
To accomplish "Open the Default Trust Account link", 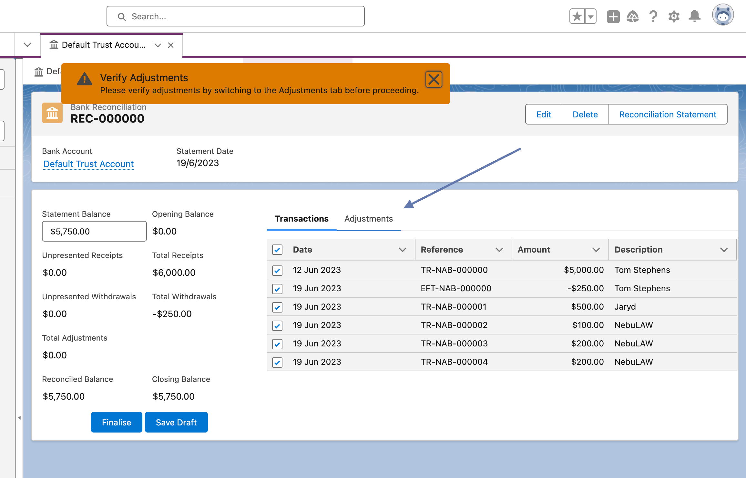I will (x=88, y=164).
